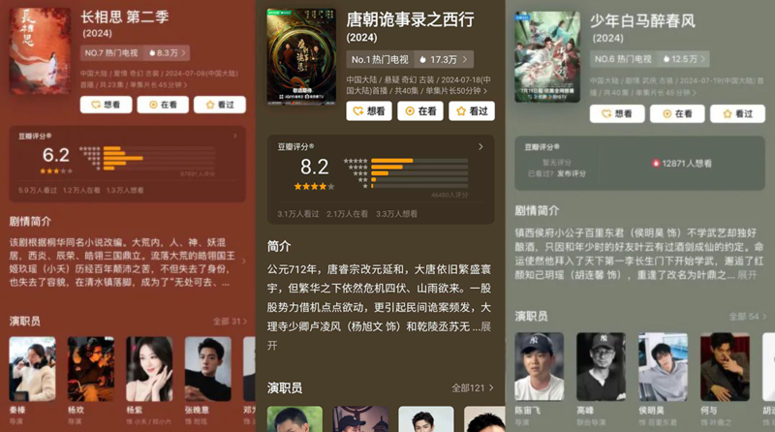Mark 少年白马醉春风 as 看过
This screenshot has width=775, height=432.
[x=737, y=113]
